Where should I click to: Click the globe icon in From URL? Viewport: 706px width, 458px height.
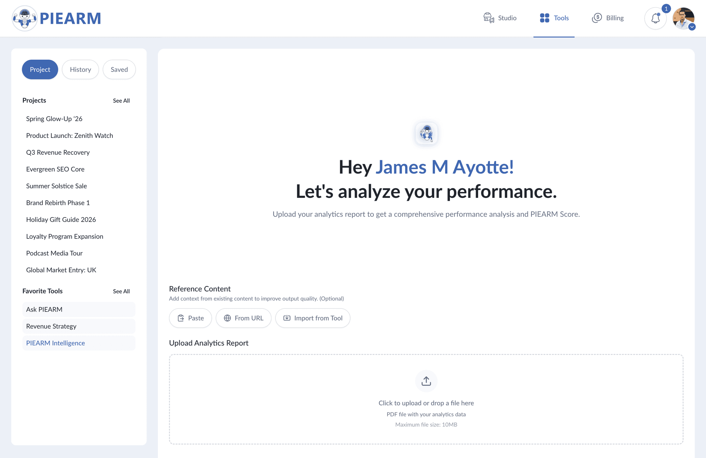(x=227, y=318)
